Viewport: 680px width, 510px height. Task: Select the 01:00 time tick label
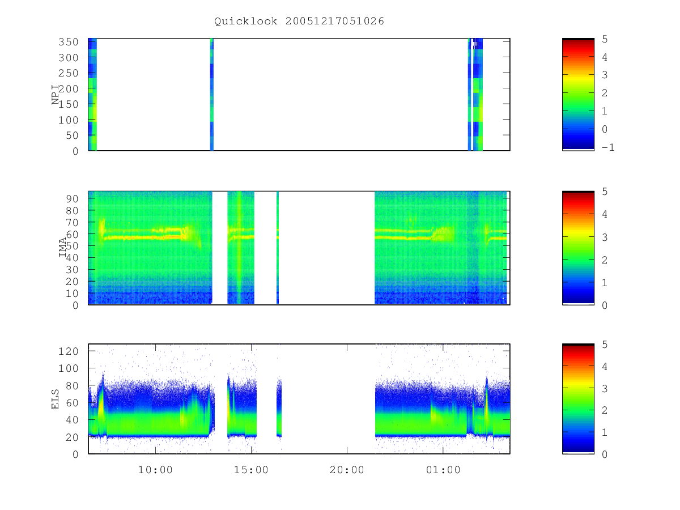pos(443,470)
